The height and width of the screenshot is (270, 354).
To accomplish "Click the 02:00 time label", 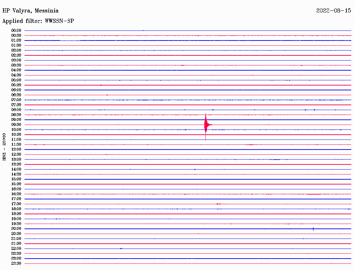I will tap(16, 51).
